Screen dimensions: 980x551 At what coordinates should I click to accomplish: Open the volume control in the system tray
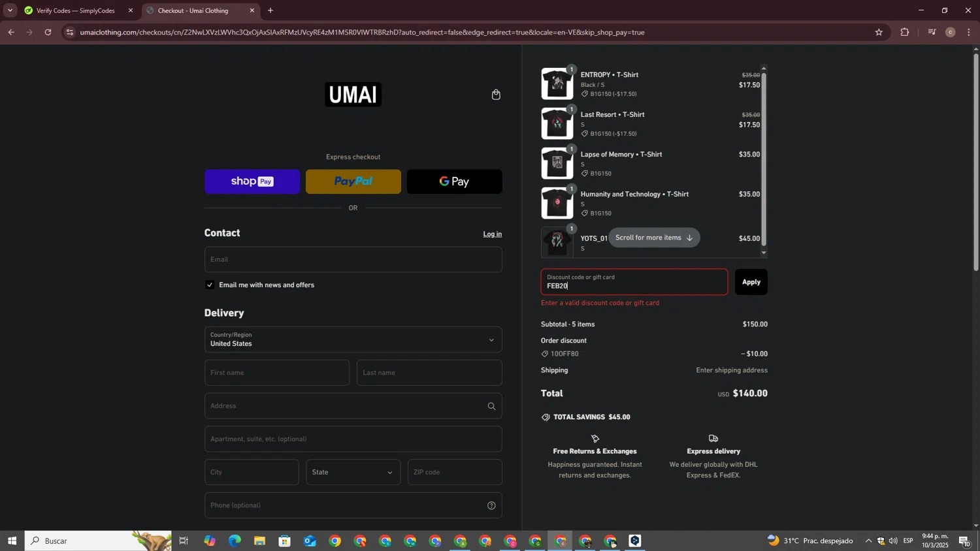pos(893,541)
